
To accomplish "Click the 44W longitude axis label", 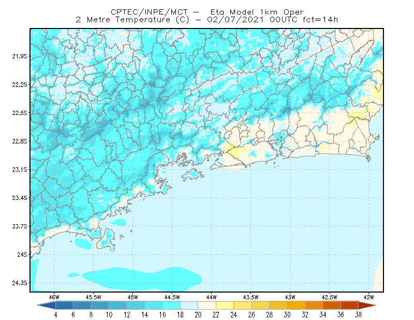I will point(212,297).
